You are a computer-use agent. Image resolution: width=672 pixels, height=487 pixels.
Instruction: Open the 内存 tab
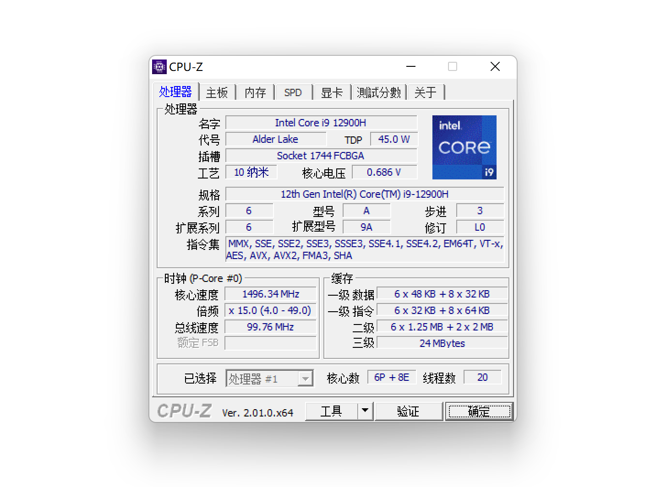(x=255, y=92)
